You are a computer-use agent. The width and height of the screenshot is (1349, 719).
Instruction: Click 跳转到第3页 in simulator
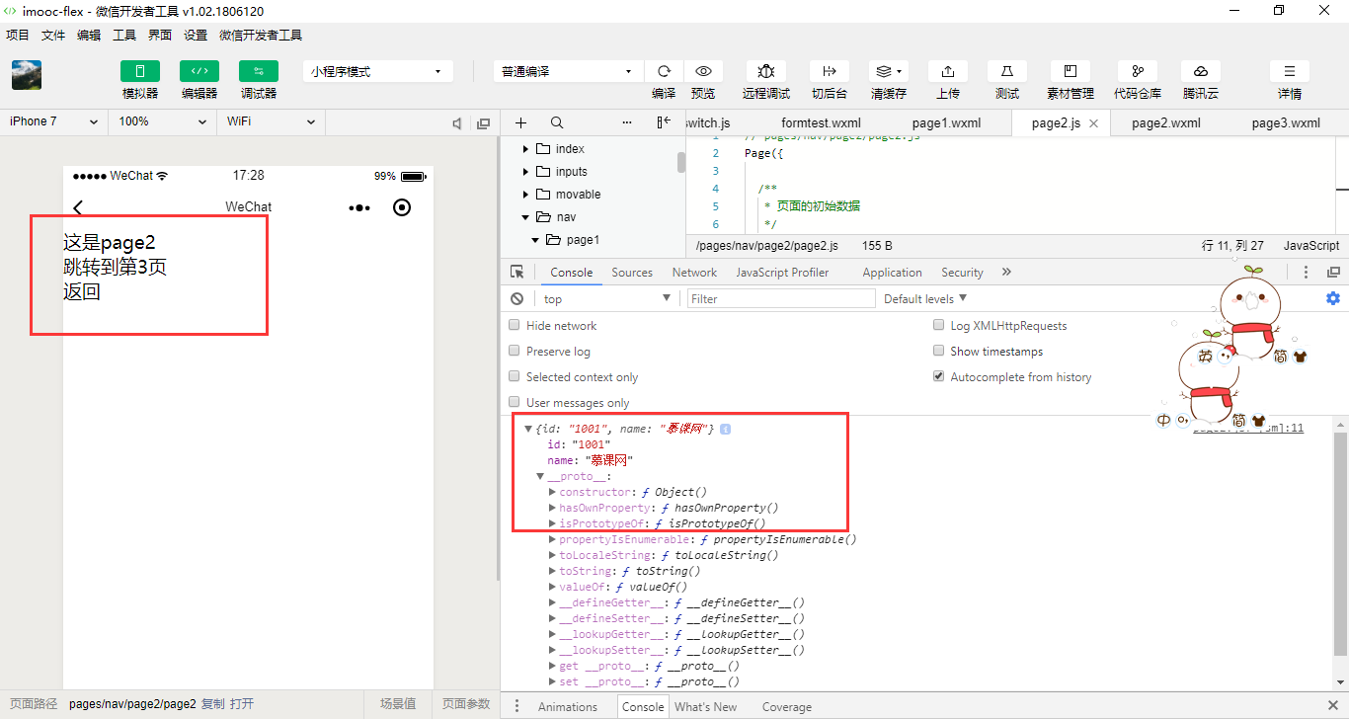point(115,267)
